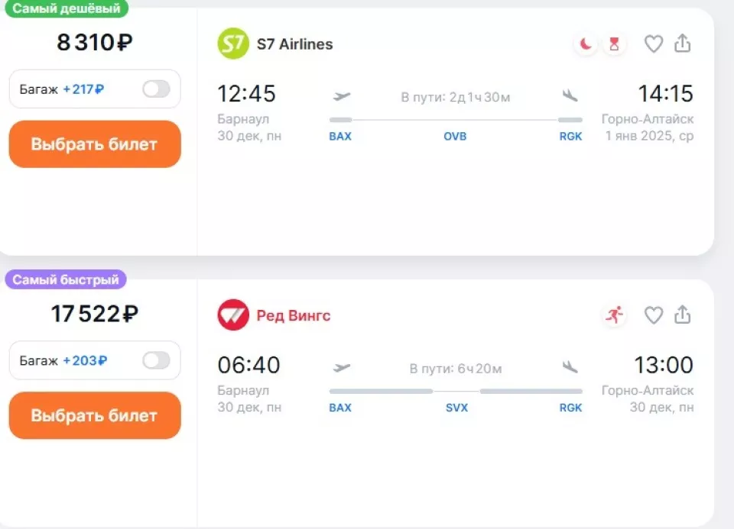The width and height of the screenshot is (734, 529).
Task: Click "Самый дешёвый" cheapest badge
Action: pos(66,8)
